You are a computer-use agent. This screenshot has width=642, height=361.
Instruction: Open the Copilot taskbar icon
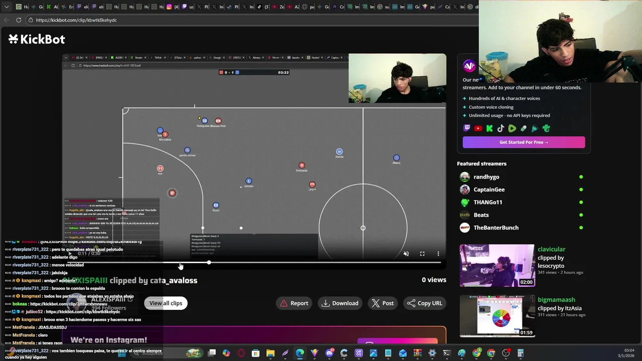[x=227, y=353]
